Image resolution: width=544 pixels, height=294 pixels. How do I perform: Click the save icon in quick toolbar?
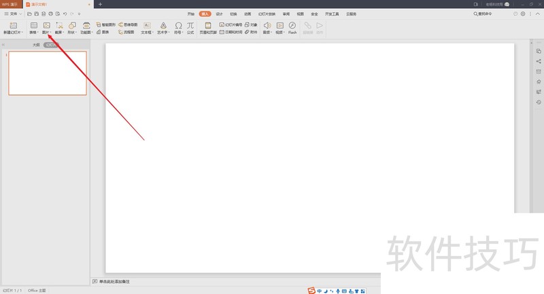click(37, 14)
